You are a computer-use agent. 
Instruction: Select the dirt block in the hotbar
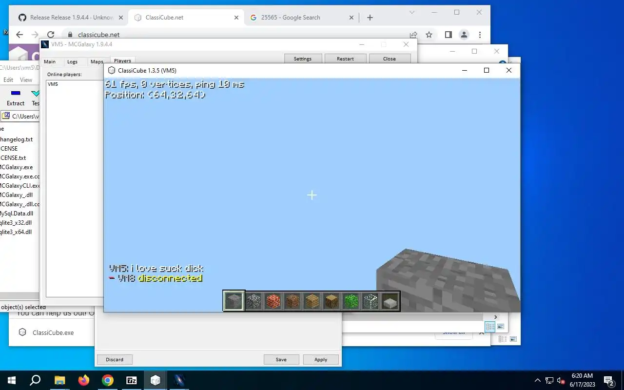292,301
